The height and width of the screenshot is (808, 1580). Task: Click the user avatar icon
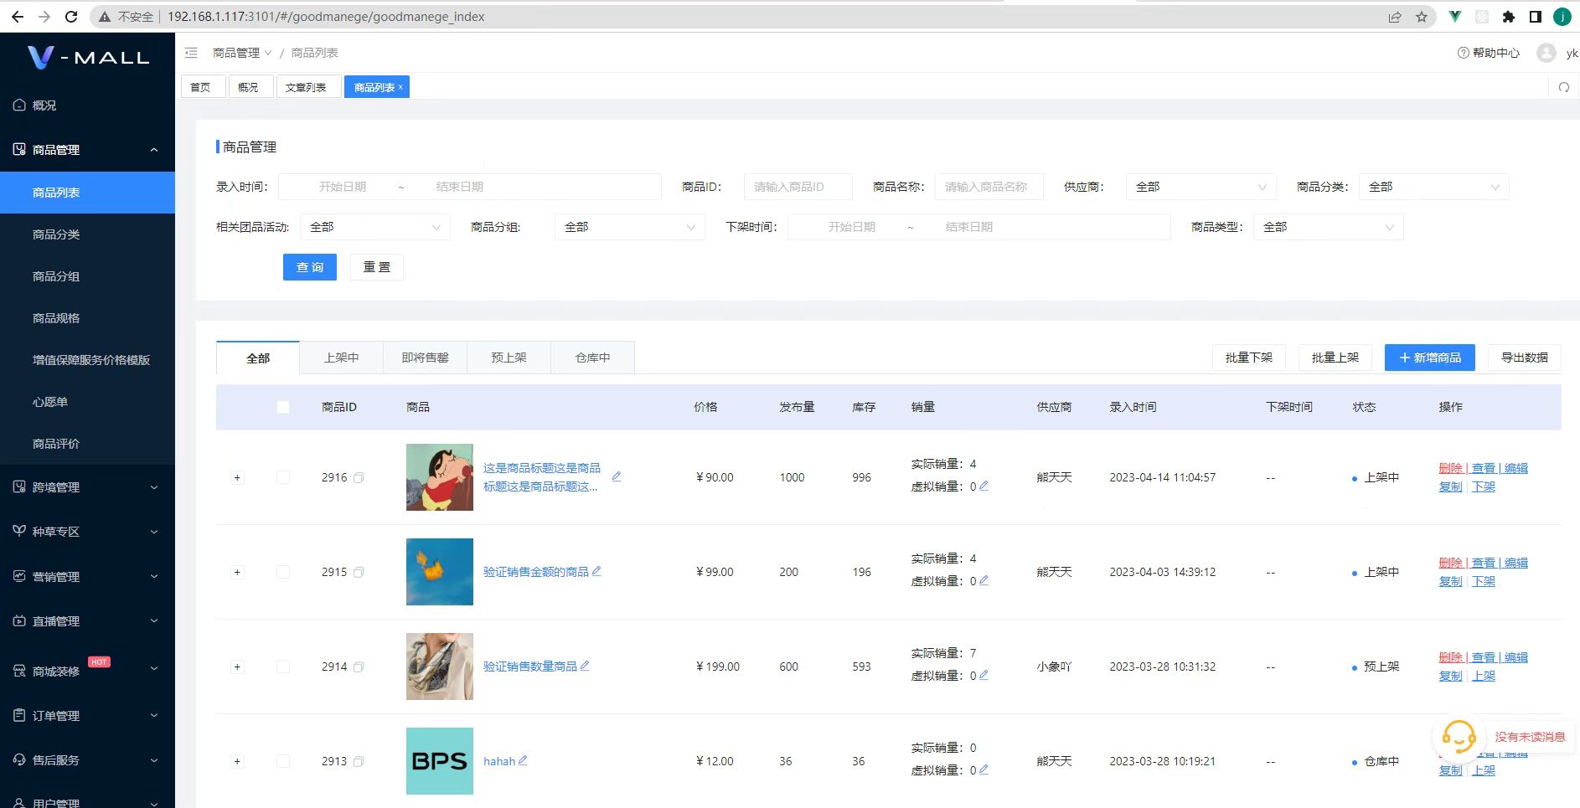[1546, 53]
